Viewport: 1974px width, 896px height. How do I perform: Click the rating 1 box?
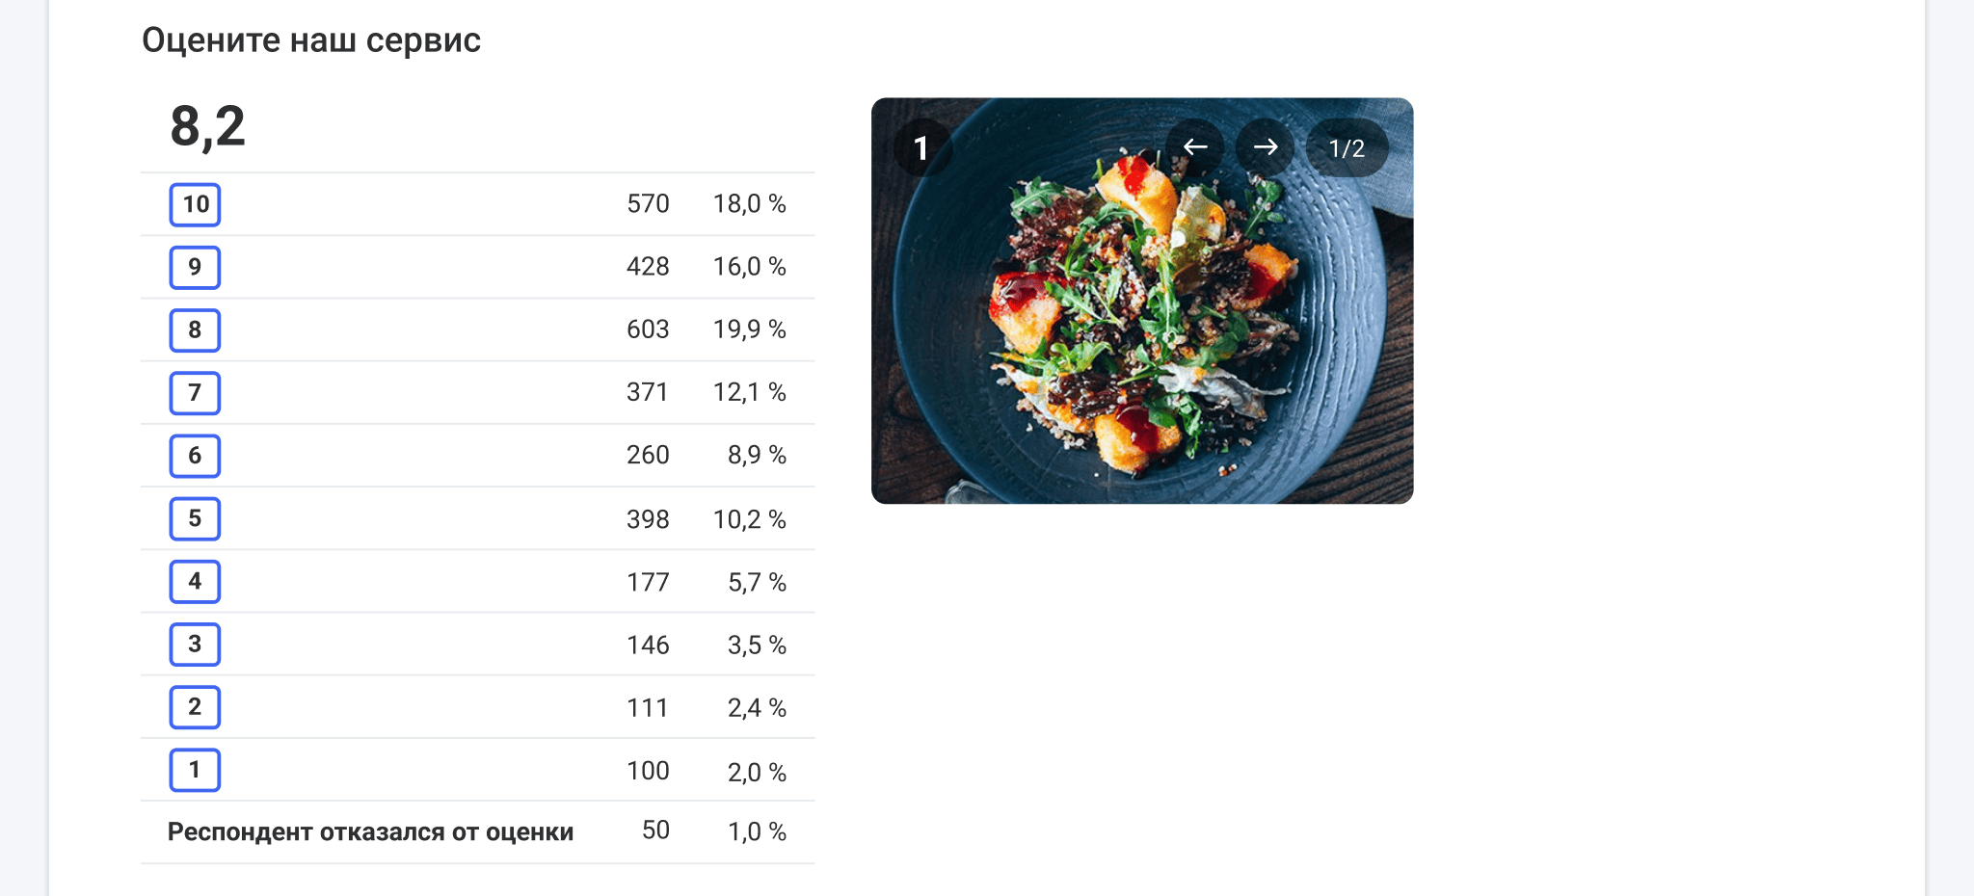[195, 770]
